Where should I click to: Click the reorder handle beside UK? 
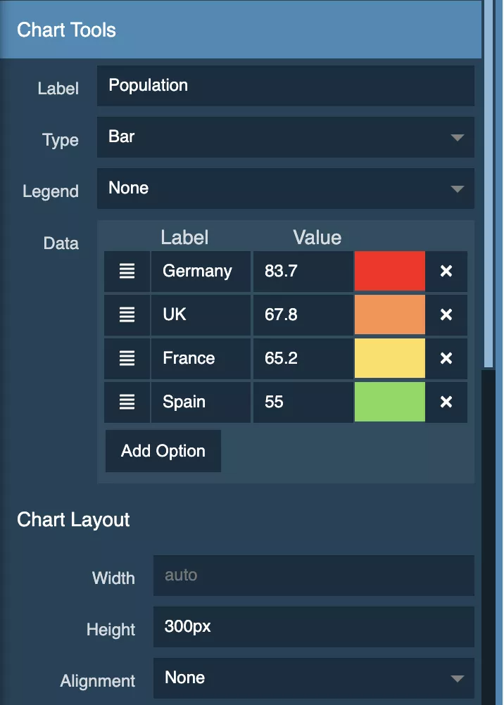point(127,315)
